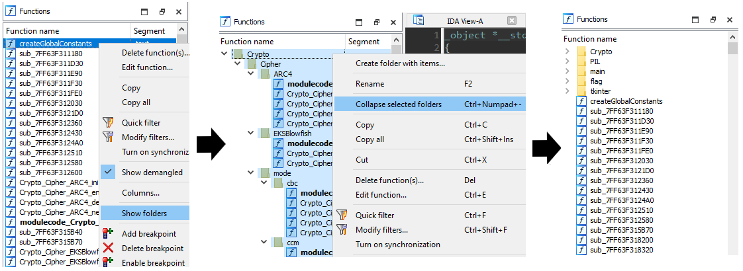Select Cut with Ctrl+X shortcut
This screenshot has width=743, height=271.
pyautogui.click(x=430, y=160)
